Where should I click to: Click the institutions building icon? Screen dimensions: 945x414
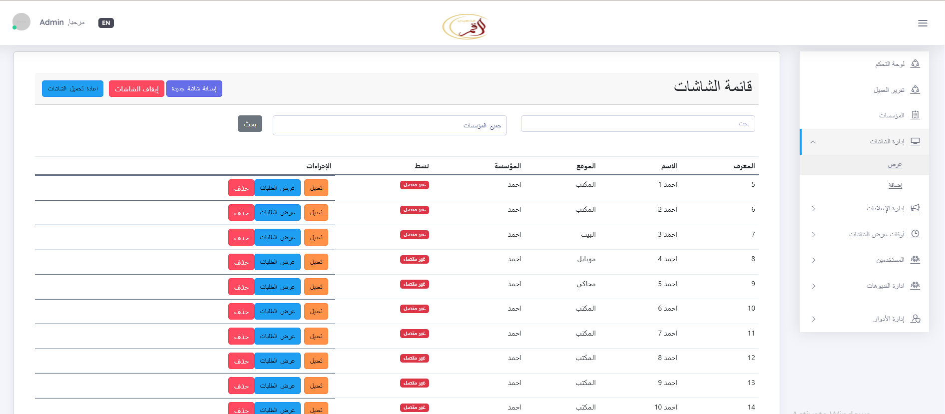coord(915,115)
